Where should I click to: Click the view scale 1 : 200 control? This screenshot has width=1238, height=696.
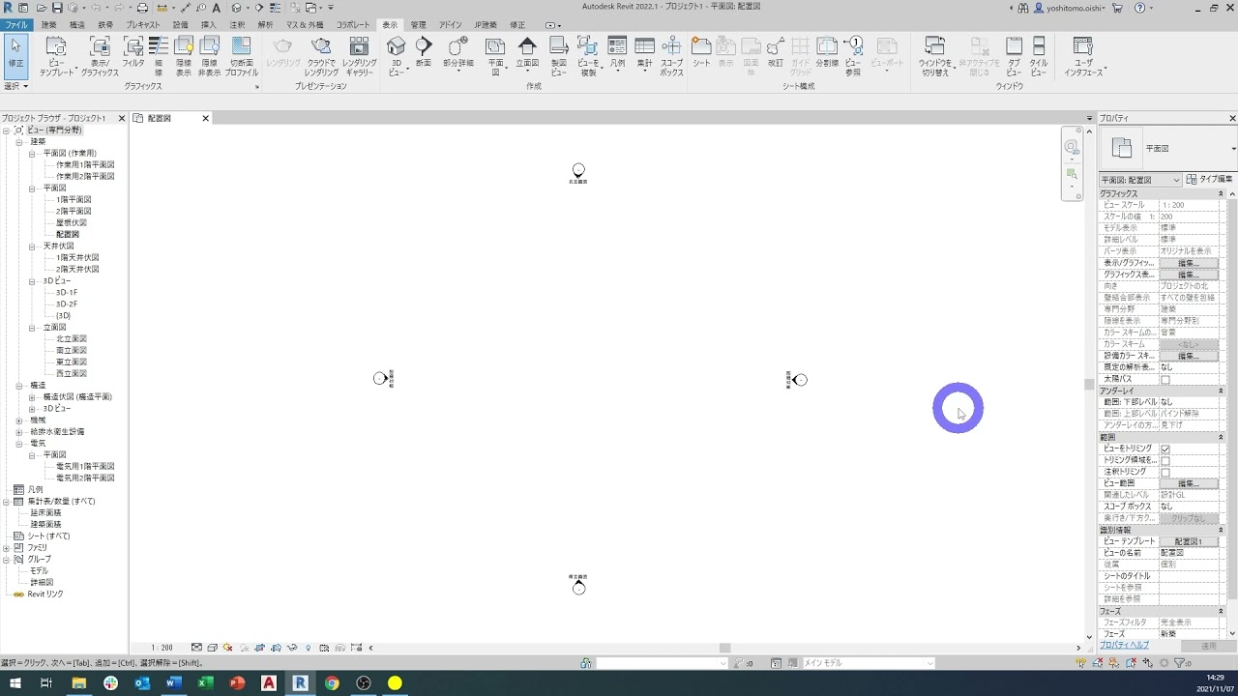click(x=162, y=648)
